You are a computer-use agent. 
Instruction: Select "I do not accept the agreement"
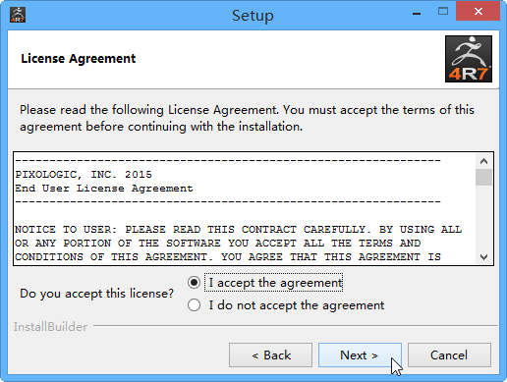click(x=194, y=304)
